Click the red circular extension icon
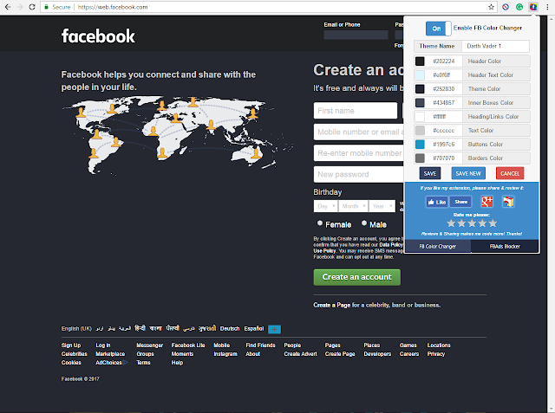 click(x=506, y=7)
